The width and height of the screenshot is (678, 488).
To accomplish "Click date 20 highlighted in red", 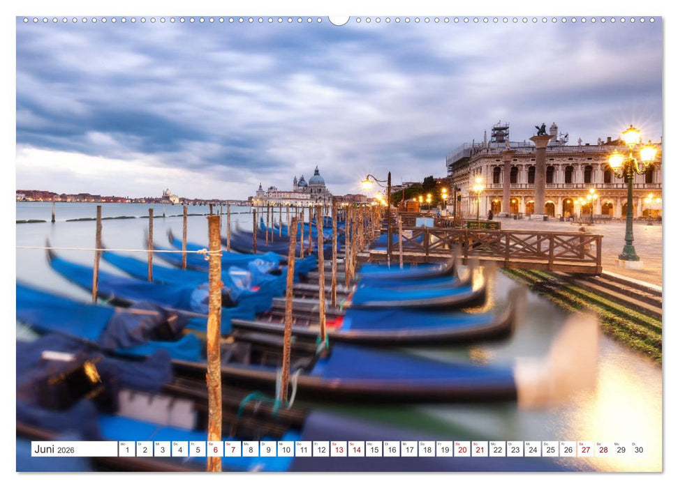I will click(x=463, y=450).
